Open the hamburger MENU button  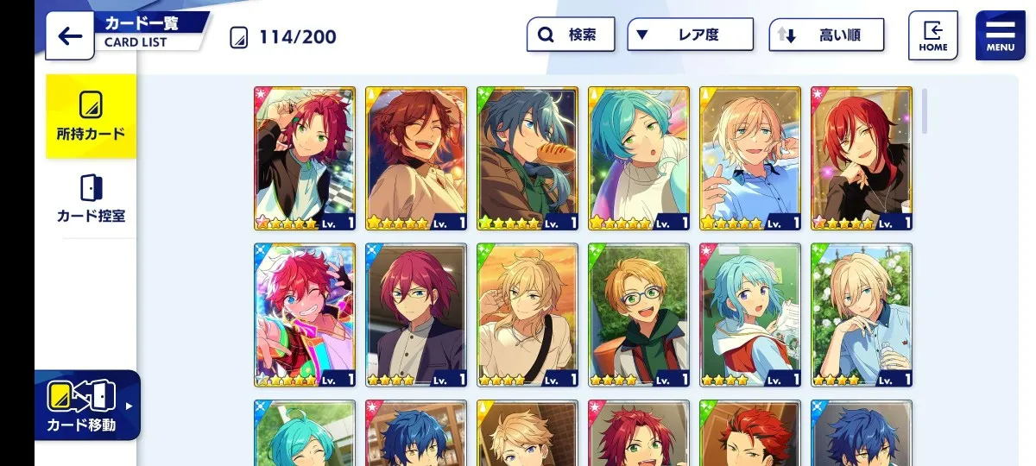(1000, 35)
